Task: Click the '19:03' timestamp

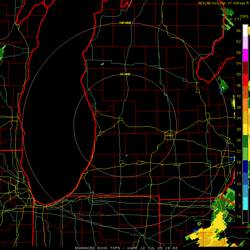Action: point(171,248)
